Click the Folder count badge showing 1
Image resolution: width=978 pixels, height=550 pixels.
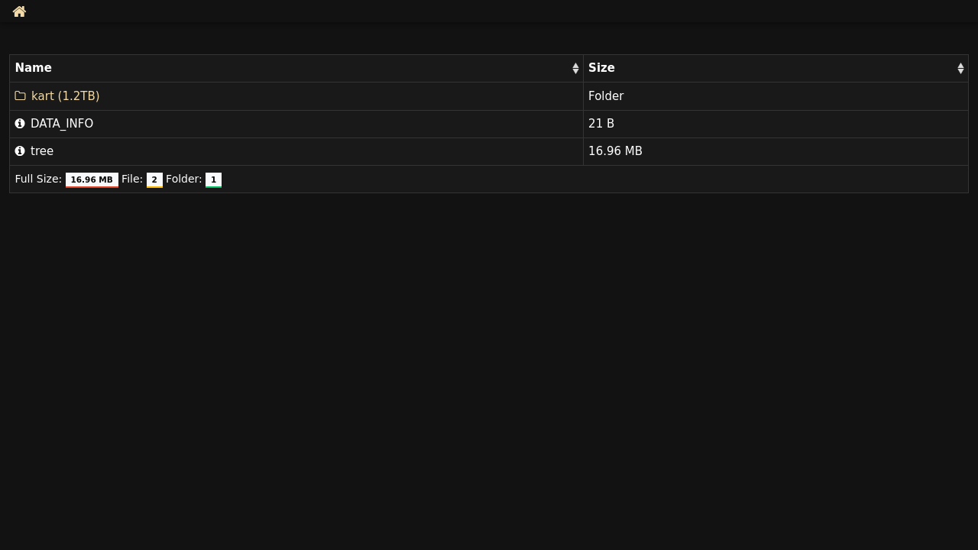click(x=213, y=180)
